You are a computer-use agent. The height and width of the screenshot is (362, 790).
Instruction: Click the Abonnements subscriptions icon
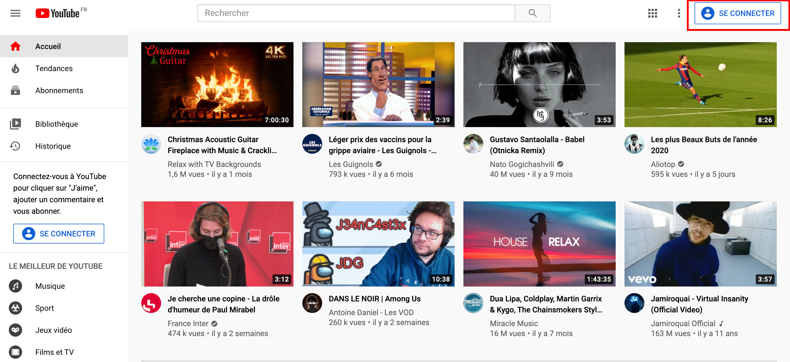click(x=15, y=90)
